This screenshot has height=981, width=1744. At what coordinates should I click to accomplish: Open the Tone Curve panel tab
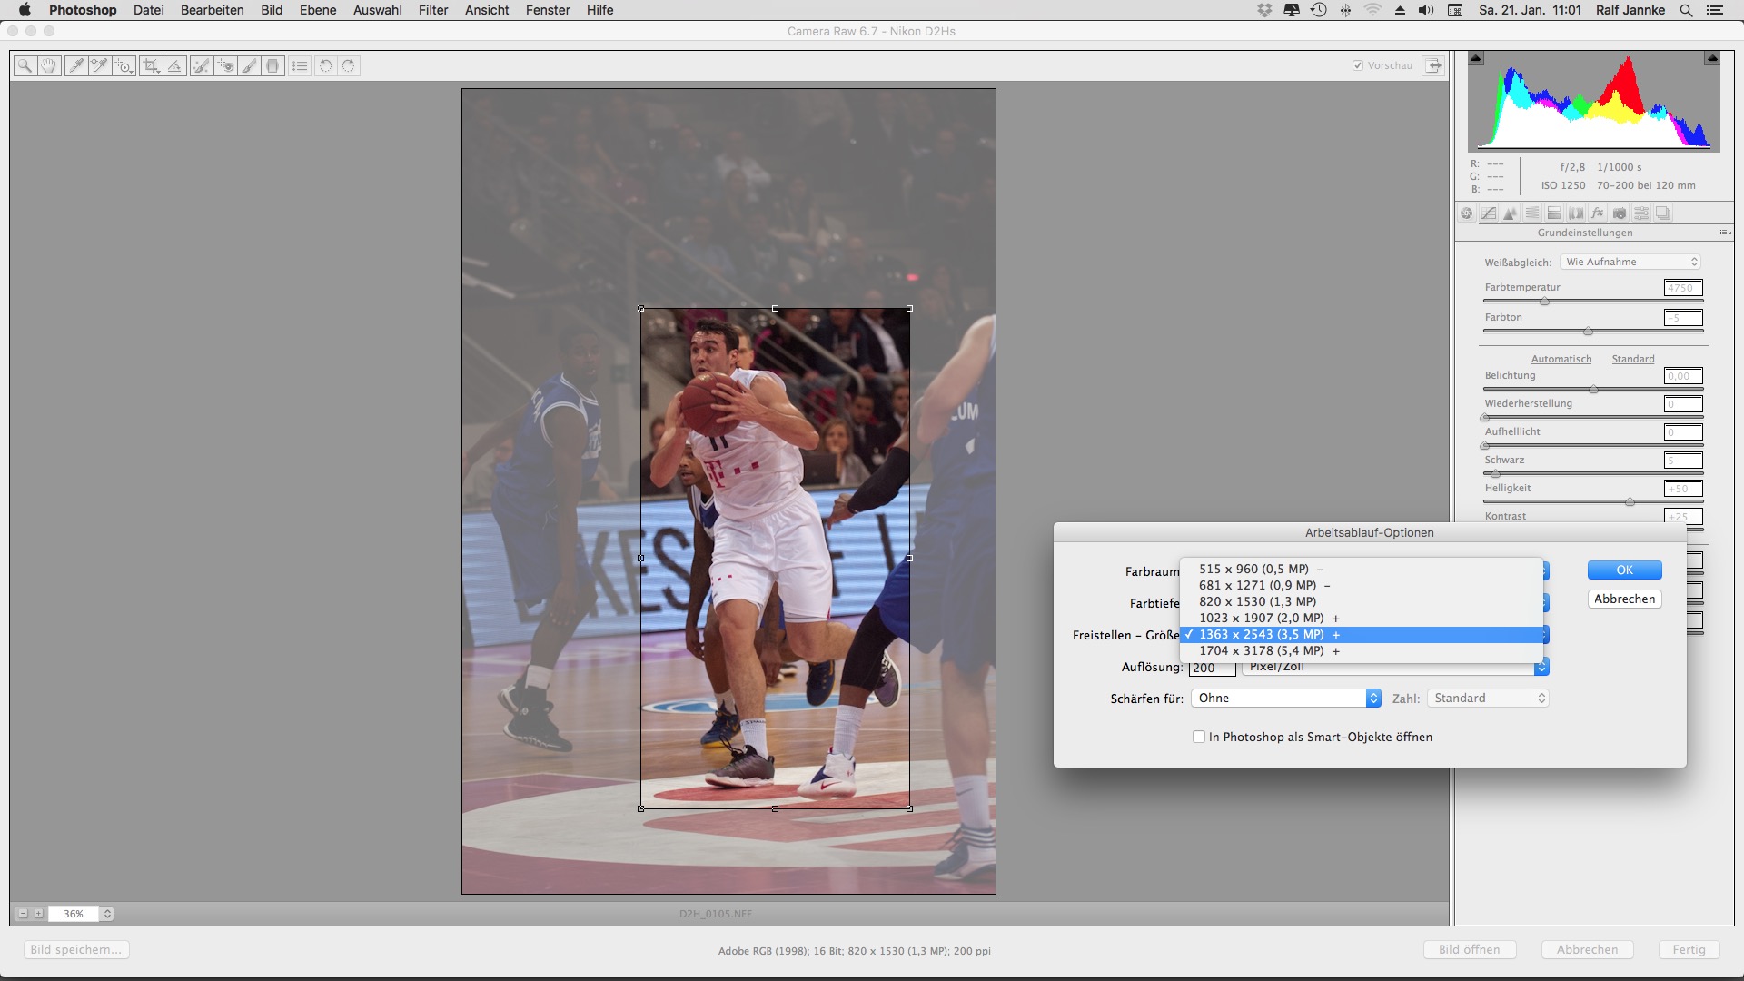(1489, 213)
